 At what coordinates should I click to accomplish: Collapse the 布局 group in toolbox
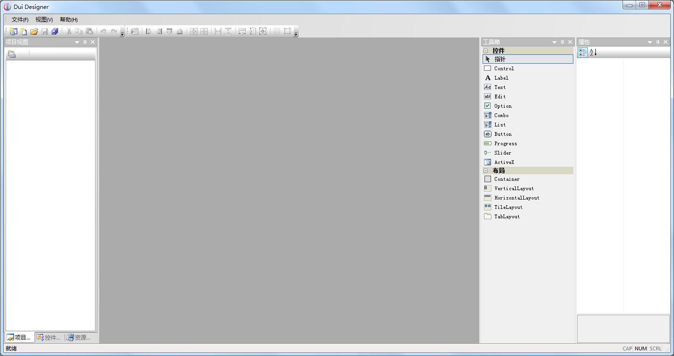coord(486,171)
